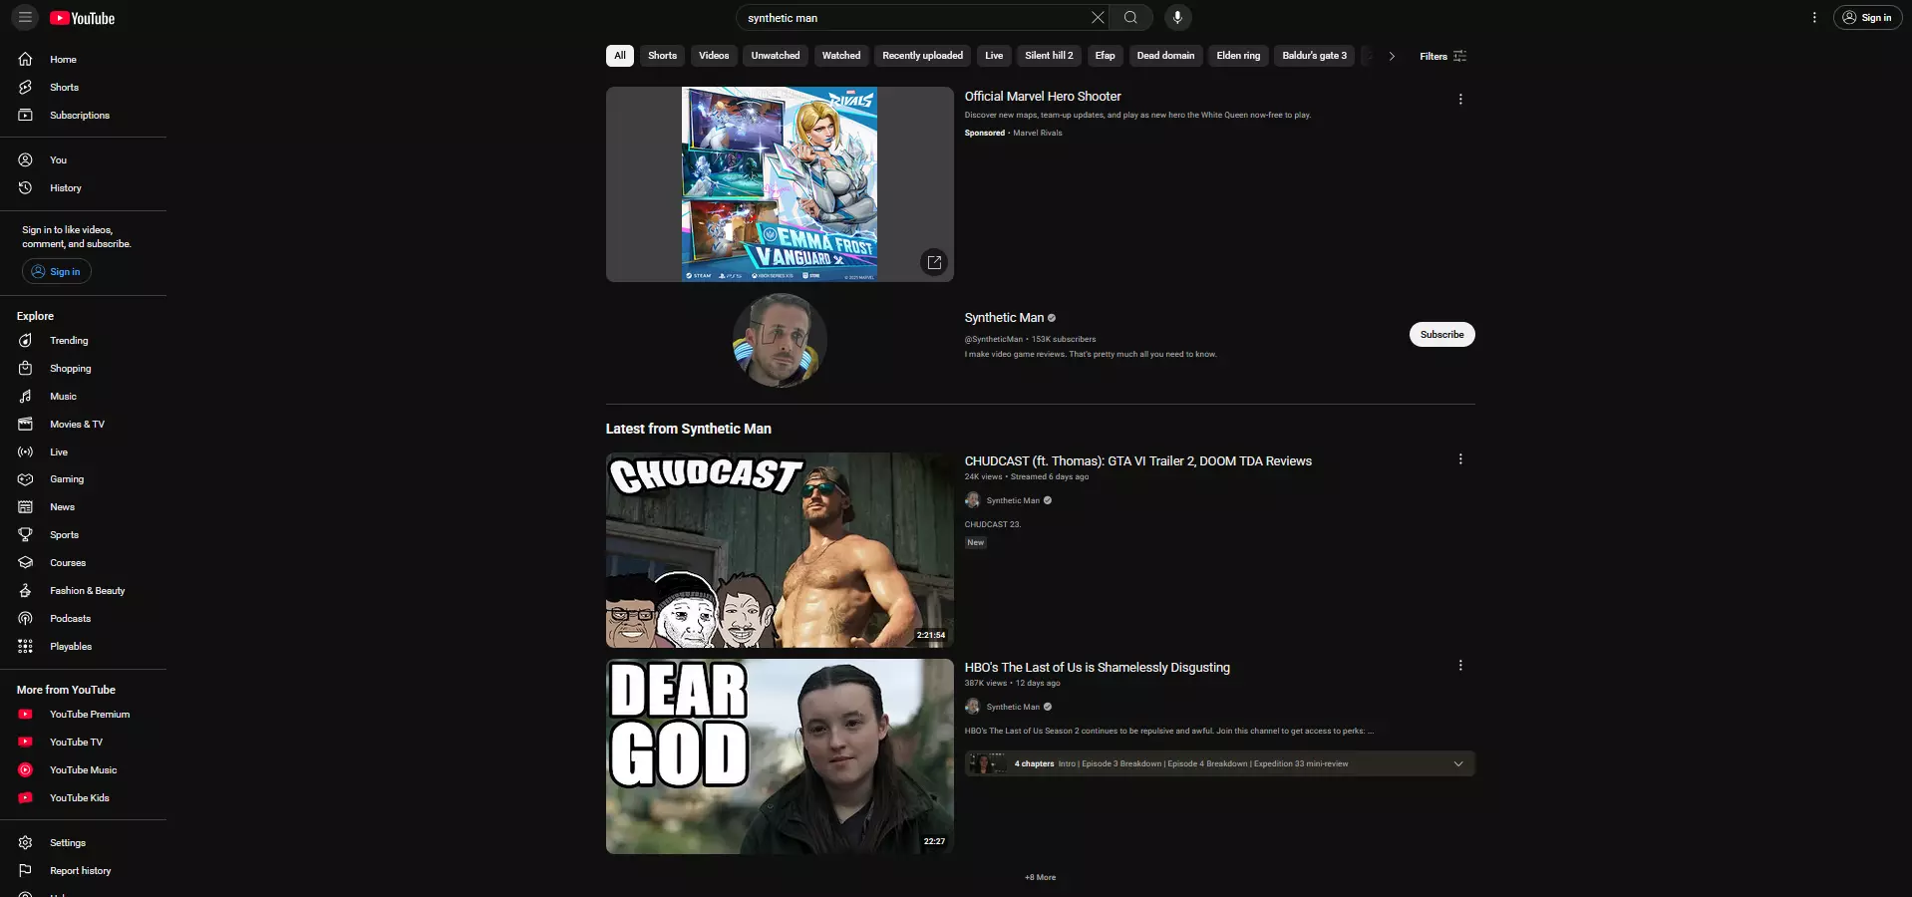The width and height of the screenshot is (1912, 897).
Task: Play the DEAR GOD video thumbnail
Action: click(780, 756)
